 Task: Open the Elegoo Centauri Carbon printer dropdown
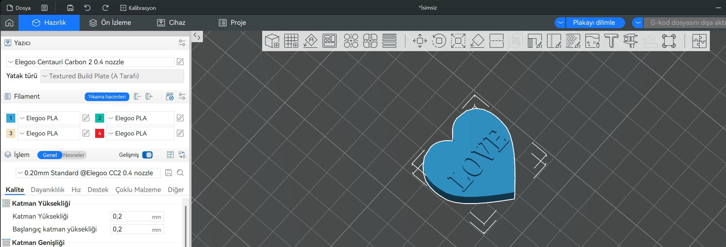pyautogui.click(x=90, y=62)
